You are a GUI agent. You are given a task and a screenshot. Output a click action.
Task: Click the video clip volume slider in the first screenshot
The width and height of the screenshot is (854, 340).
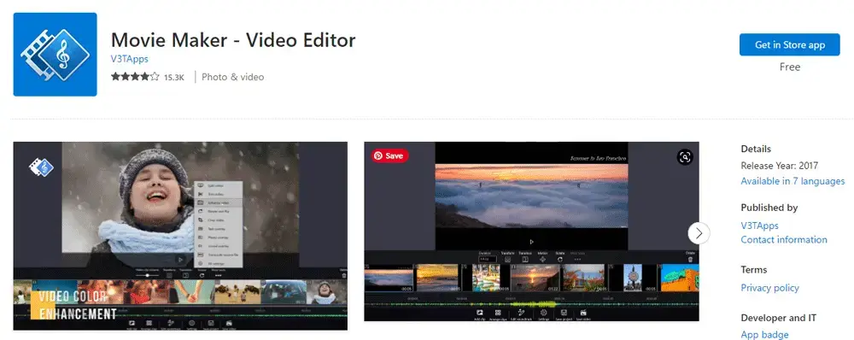click(x=148, y=275)
